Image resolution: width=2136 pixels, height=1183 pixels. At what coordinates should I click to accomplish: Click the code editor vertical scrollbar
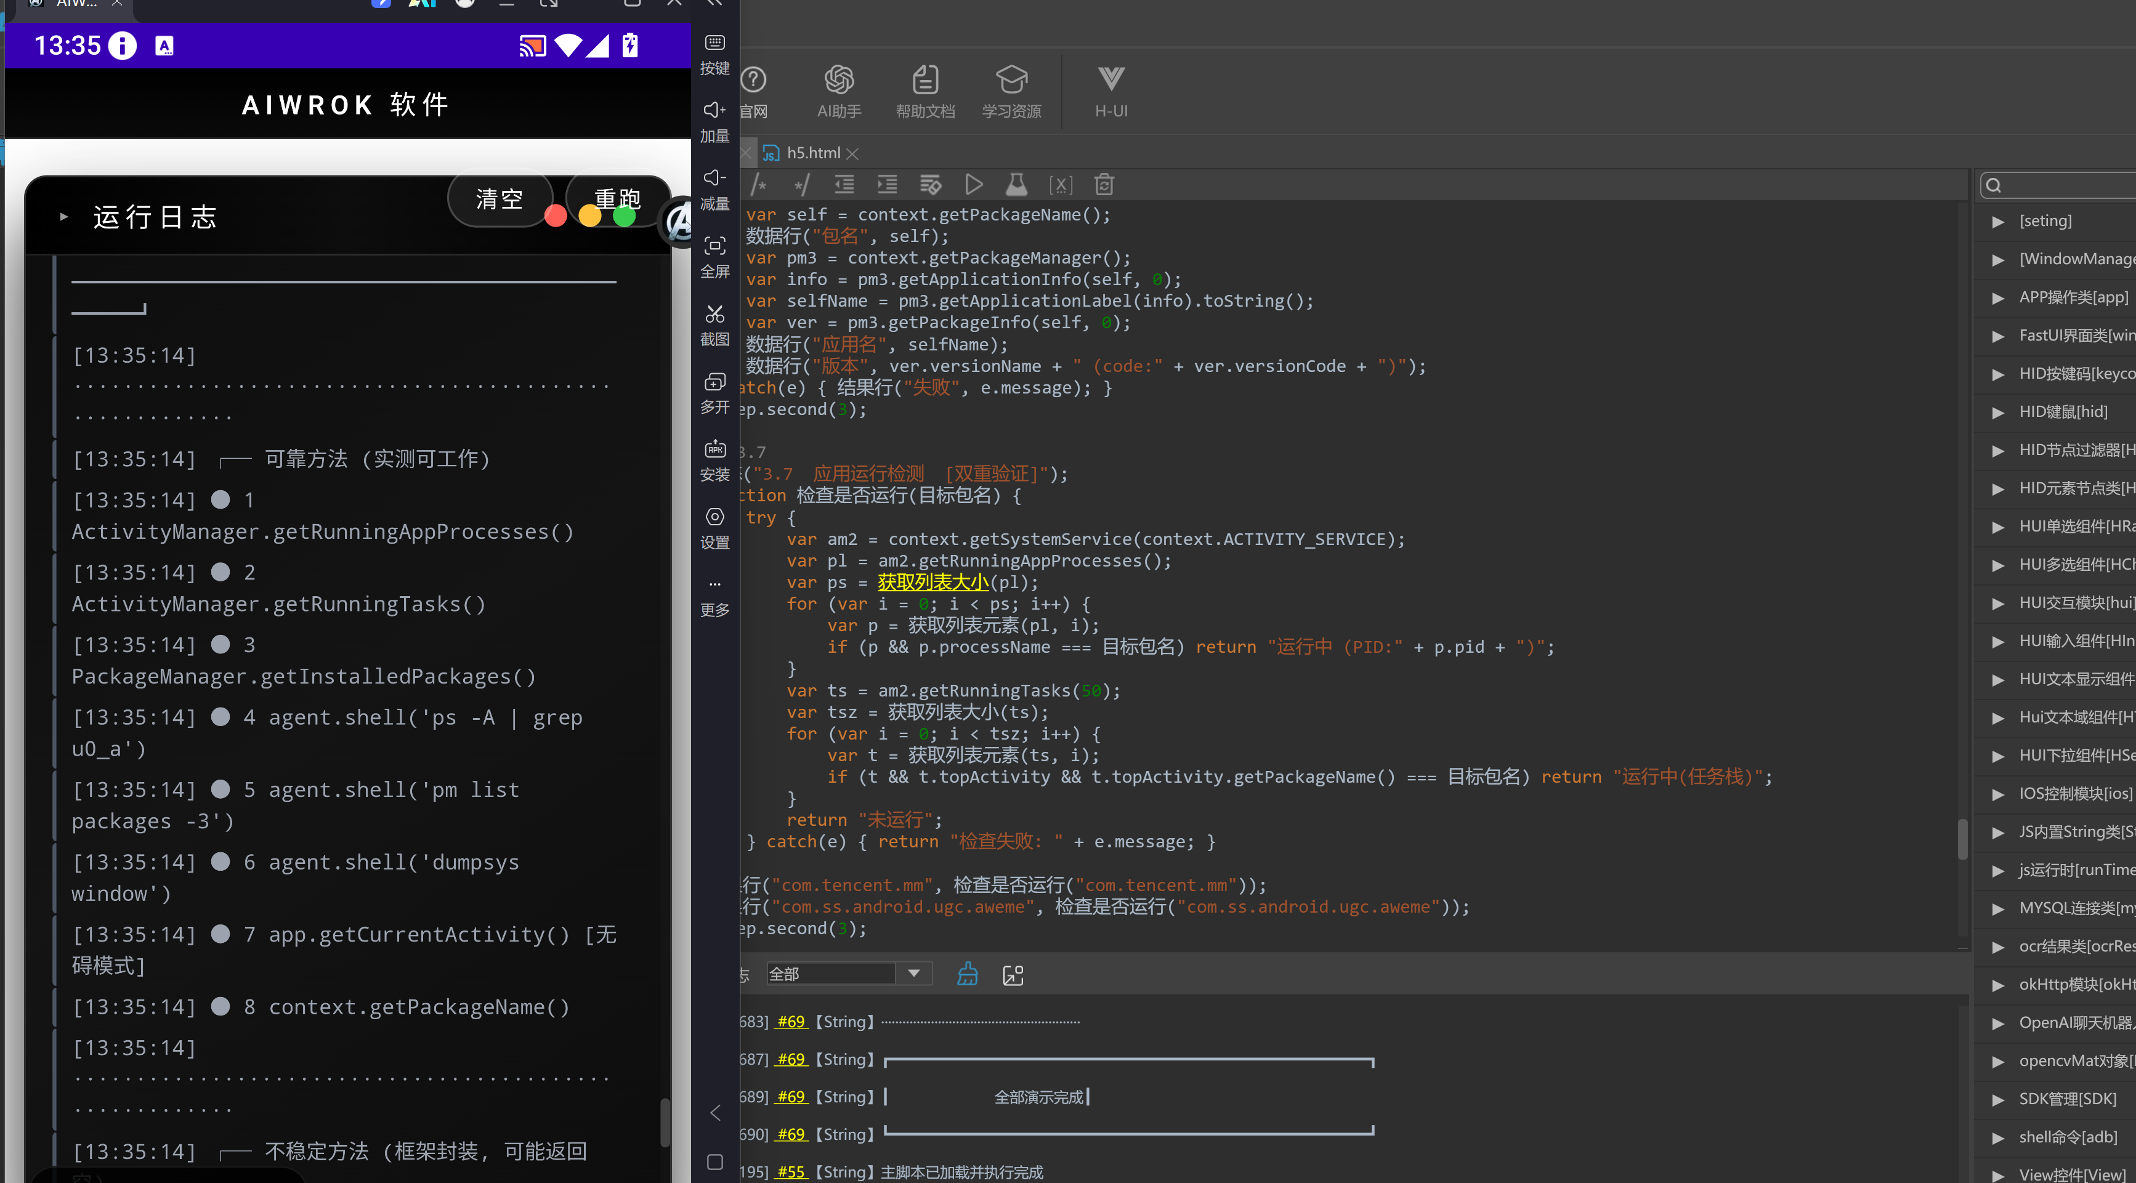(x=1962, y=839)
